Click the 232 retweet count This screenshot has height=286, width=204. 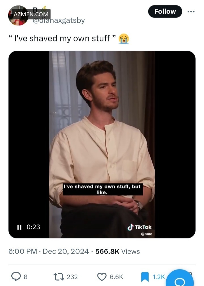[x=72, y=277]
